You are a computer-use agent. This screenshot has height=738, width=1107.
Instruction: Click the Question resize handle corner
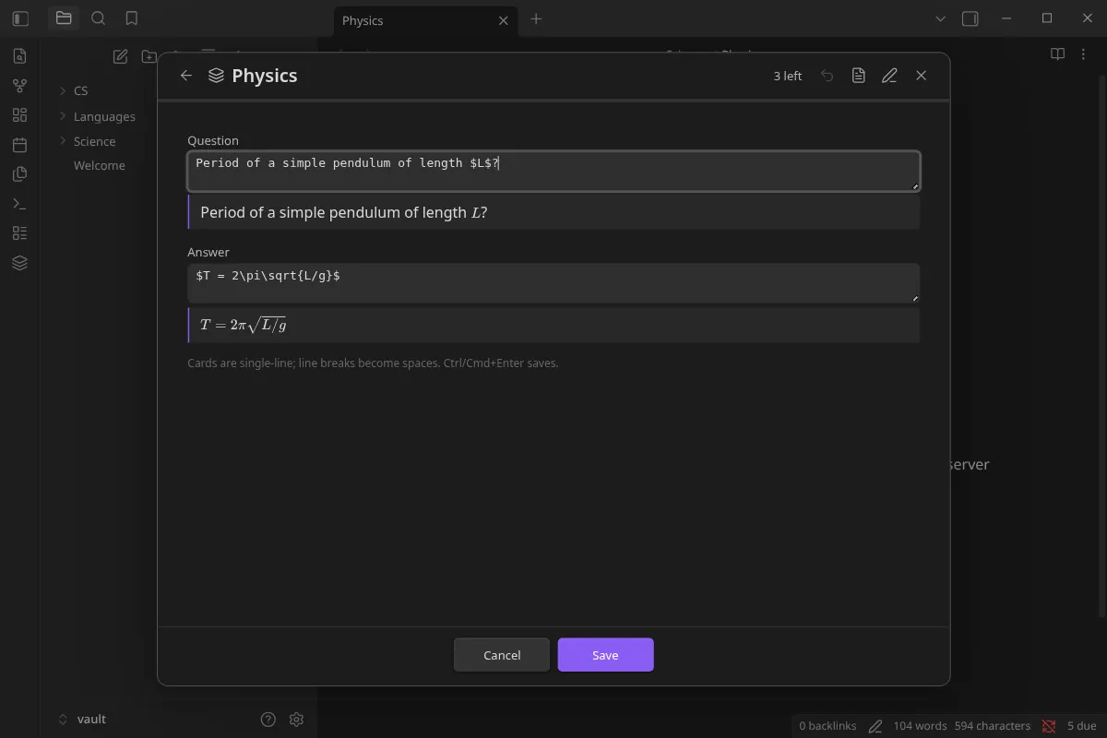915,186
